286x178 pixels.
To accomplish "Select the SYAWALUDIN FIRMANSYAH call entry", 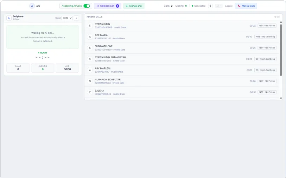I will tap(182, 59).
